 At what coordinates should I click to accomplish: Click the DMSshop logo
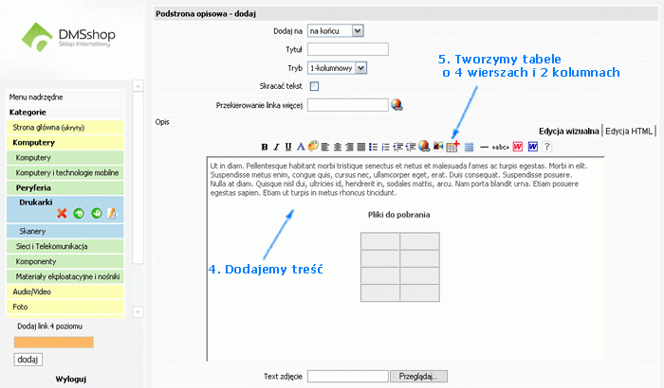[x=68, y=37]
